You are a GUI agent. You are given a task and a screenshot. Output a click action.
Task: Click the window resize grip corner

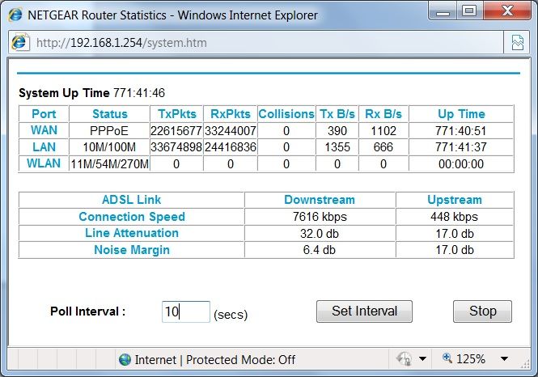525,364
